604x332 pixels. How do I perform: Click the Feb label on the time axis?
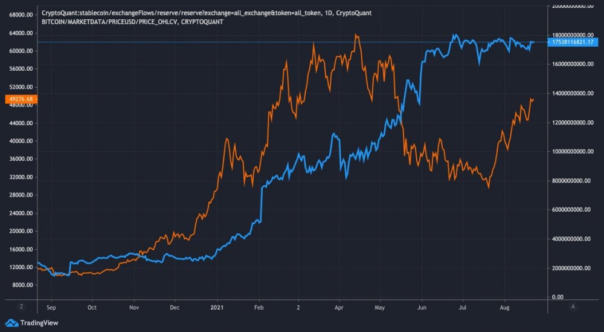point(259,307)
